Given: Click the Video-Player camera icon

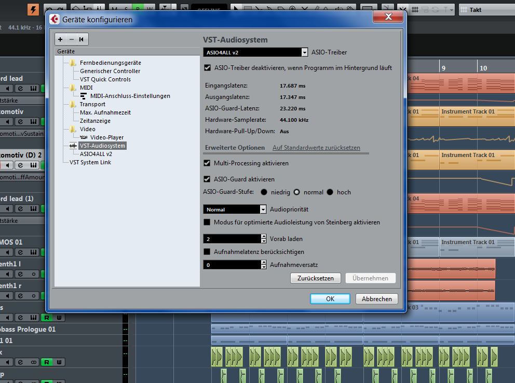Looking at the screenshot, I should [84, 137].
